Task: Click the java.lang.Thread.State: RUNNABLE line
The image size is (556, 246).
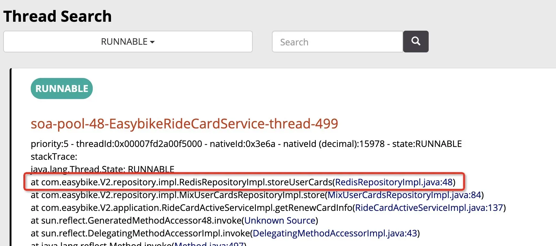Action: point(102,169)
